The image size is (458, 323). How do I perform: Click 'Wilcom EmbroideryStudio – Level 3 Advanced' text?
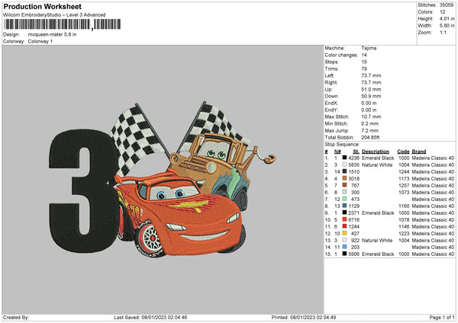point(54,15)
